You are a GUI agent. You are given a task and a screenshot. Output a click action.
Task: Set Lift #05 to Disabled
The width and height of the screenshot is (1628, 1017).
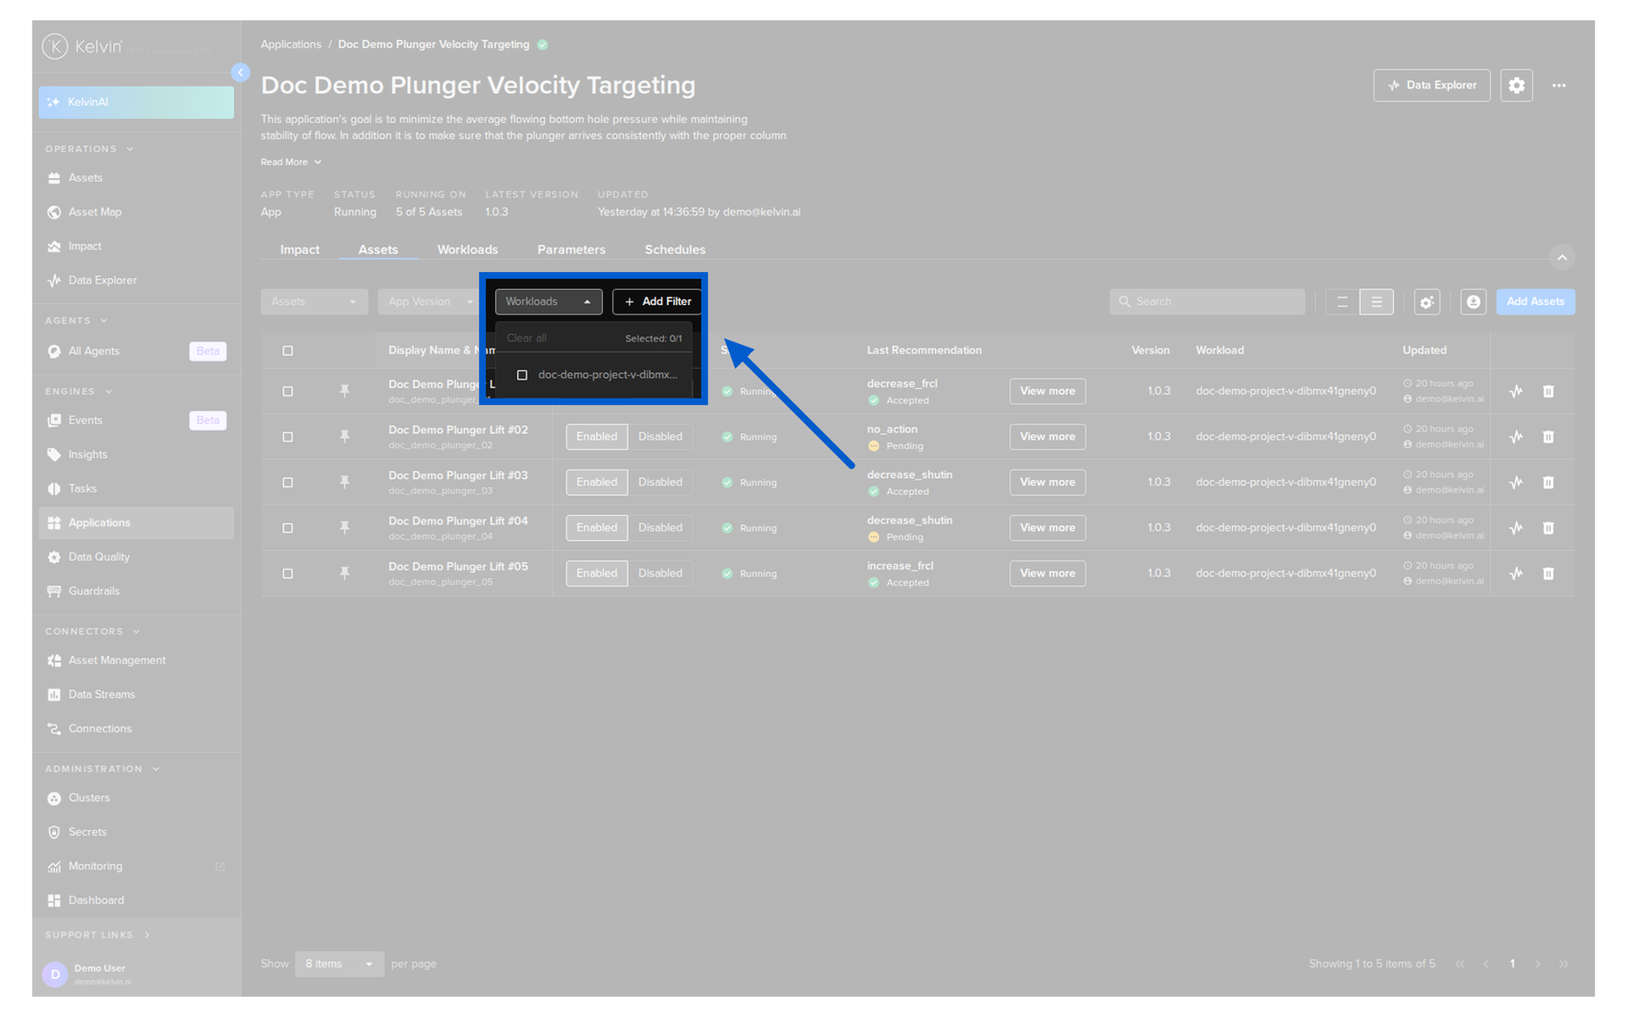[x=660, y=574]
